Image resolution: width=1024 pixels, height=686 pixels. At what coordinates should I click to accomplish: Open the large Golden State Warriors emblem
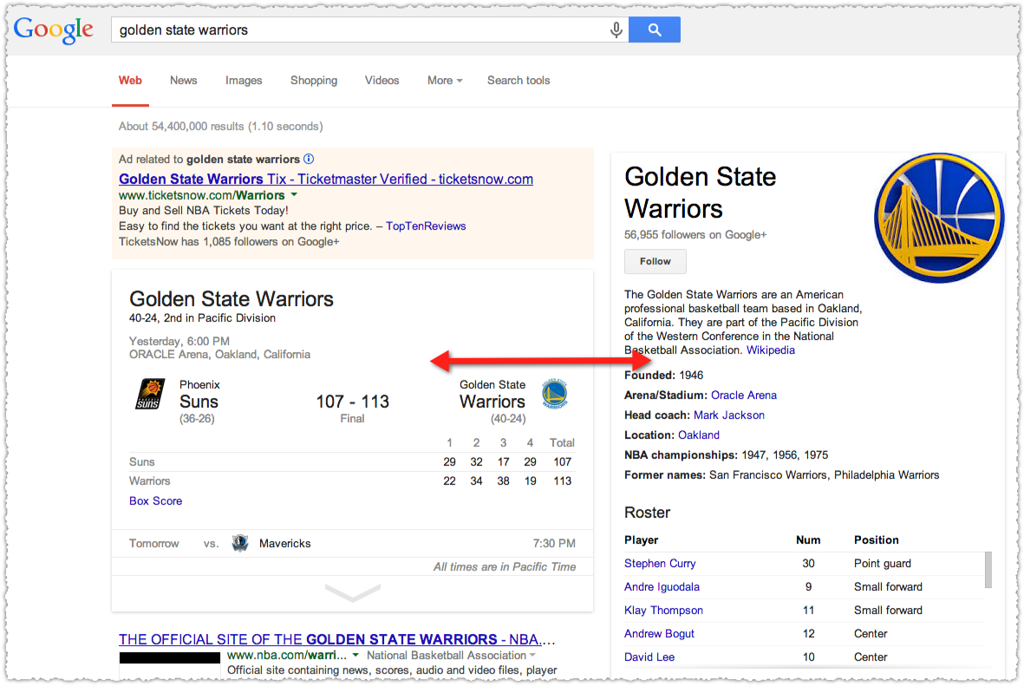click(x=938, y=219)
